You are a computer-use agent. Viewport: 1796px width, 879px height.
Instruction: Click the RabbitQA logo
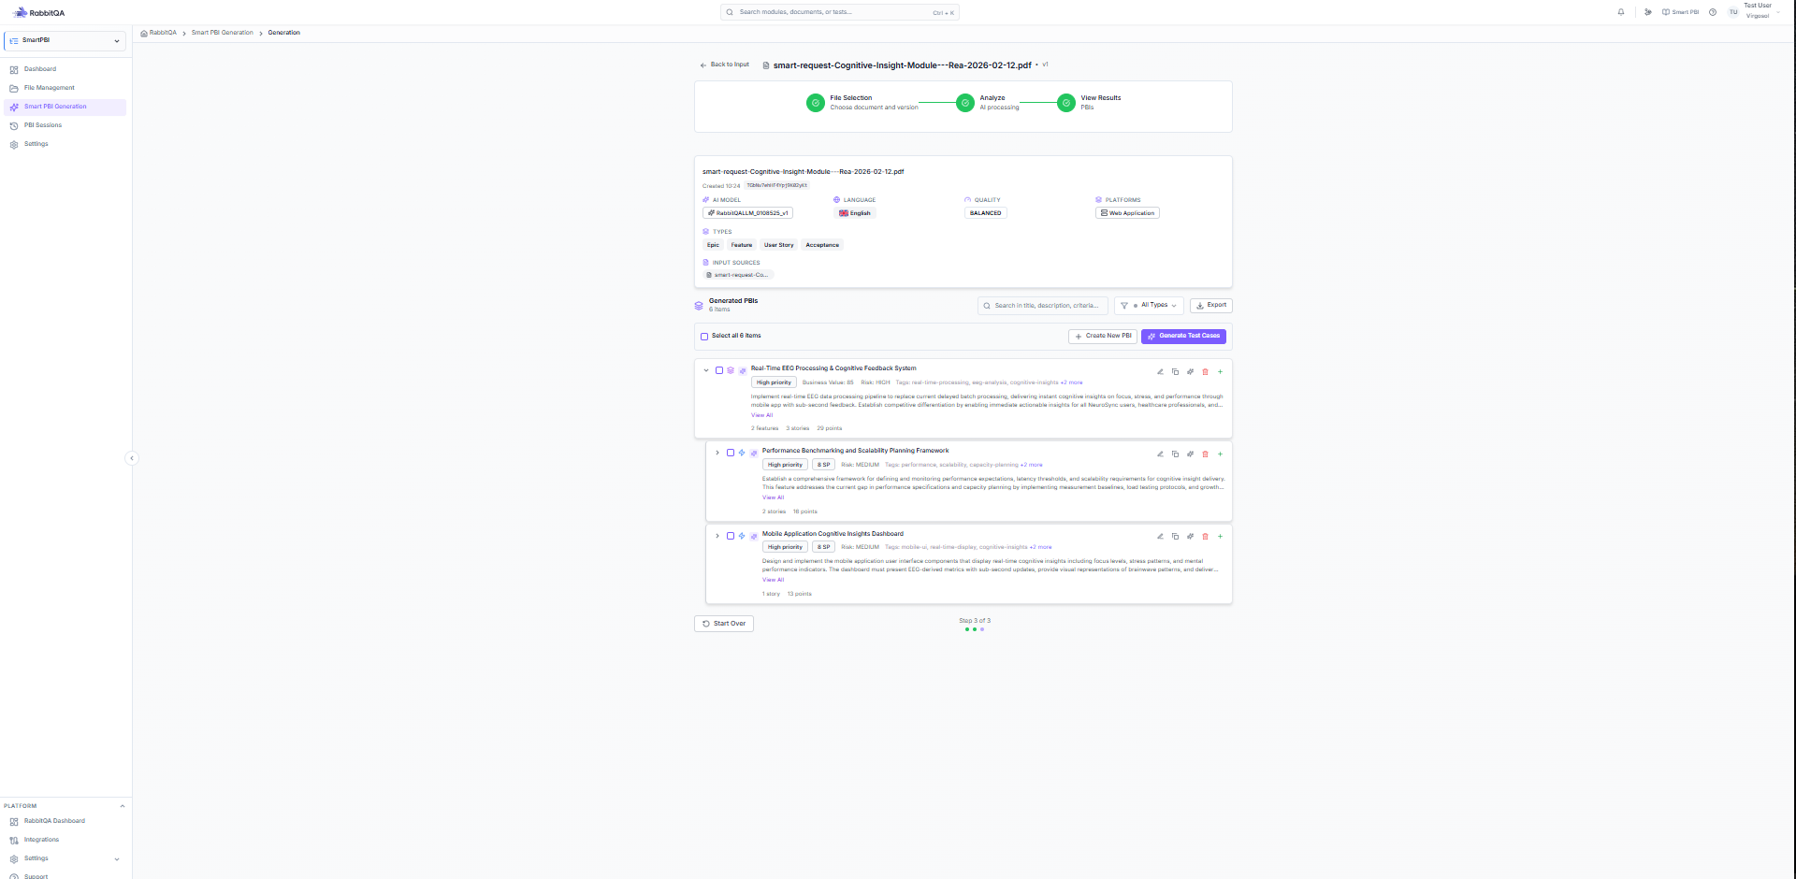pyautogui.click(x=38, y=13)
